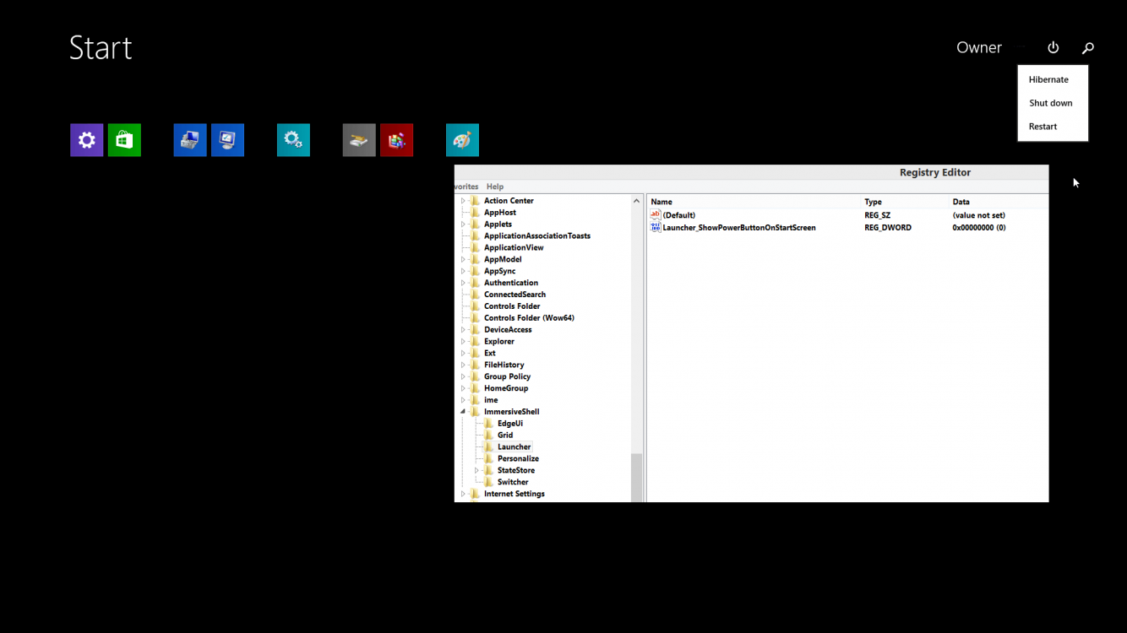Click the binary icon of Launcher_ShowPowerButtonOnStartScreen value
Screen dimensions: 1127x633
[x=656, y=227]
